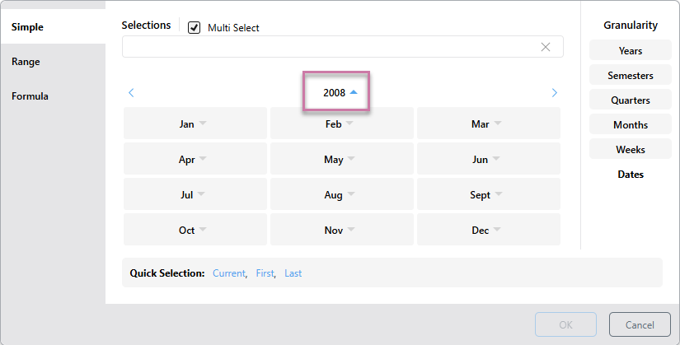680x345 pixels.
Task: Select the May month cell
Action: tap(334, 160)
